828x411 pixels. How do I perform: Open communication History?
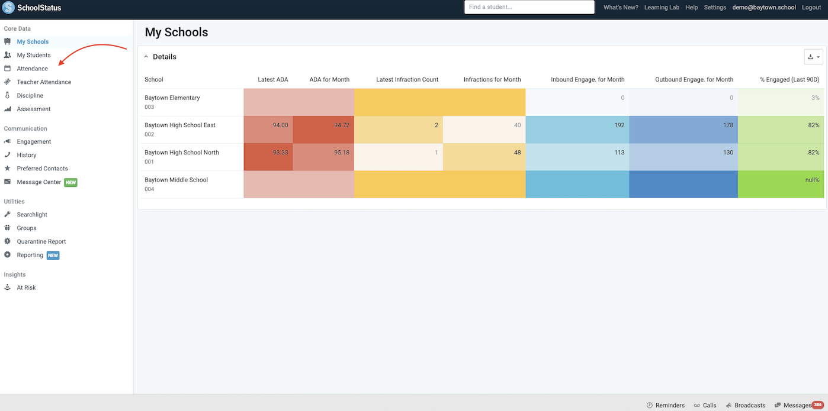click(x=27, y=155)
